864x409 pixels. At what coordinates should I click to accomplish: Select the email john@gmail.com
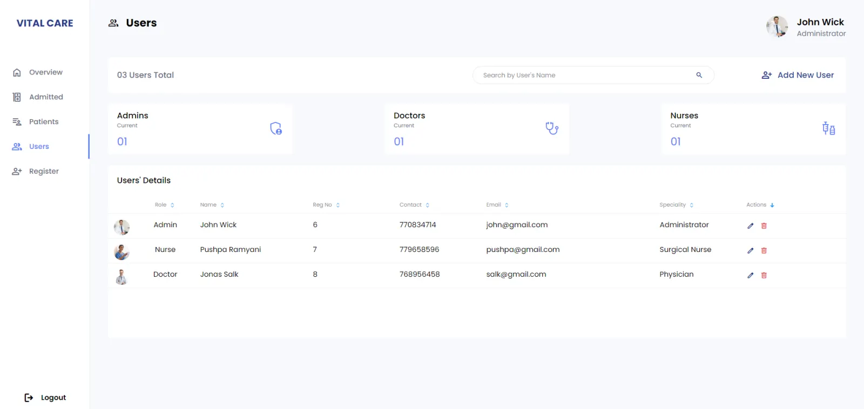517,225
